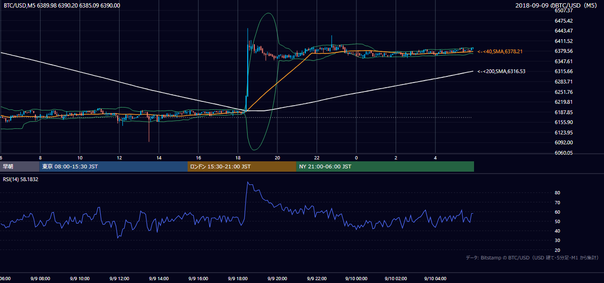604x283 pixels.
Task: Click price axis value 6475.42
Action: click(x=564, y=21)
